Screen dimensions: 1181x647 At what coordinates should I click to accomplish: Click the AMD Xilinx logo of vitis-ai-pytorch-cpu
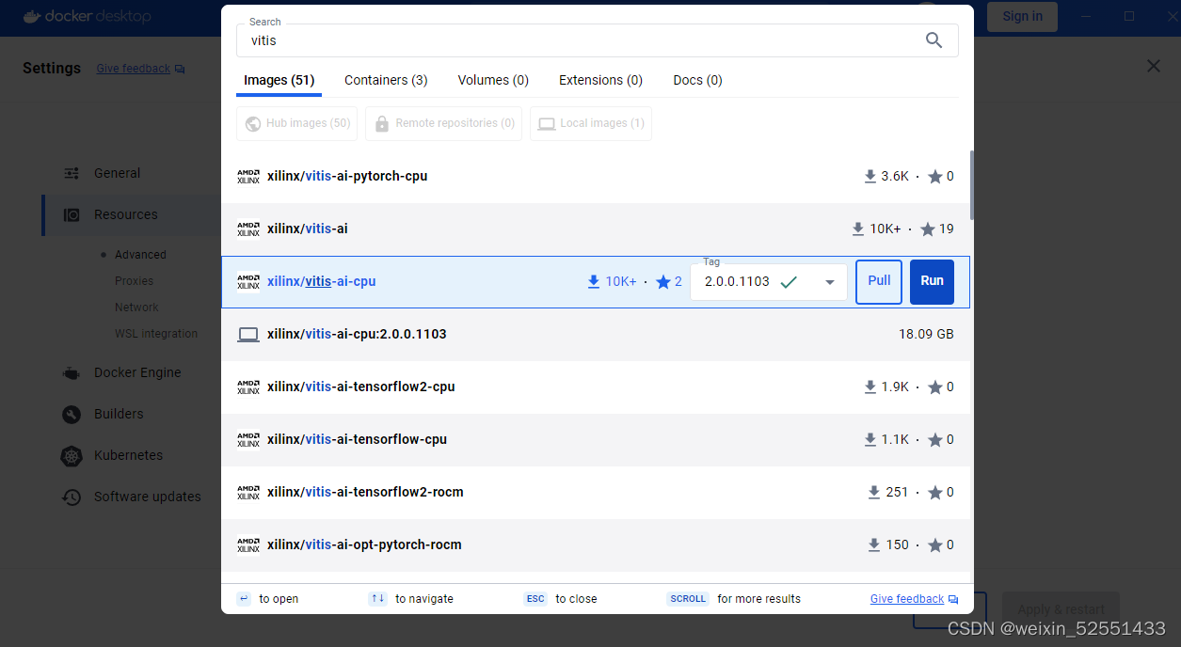pyautogui.click(x=248, y=176)
